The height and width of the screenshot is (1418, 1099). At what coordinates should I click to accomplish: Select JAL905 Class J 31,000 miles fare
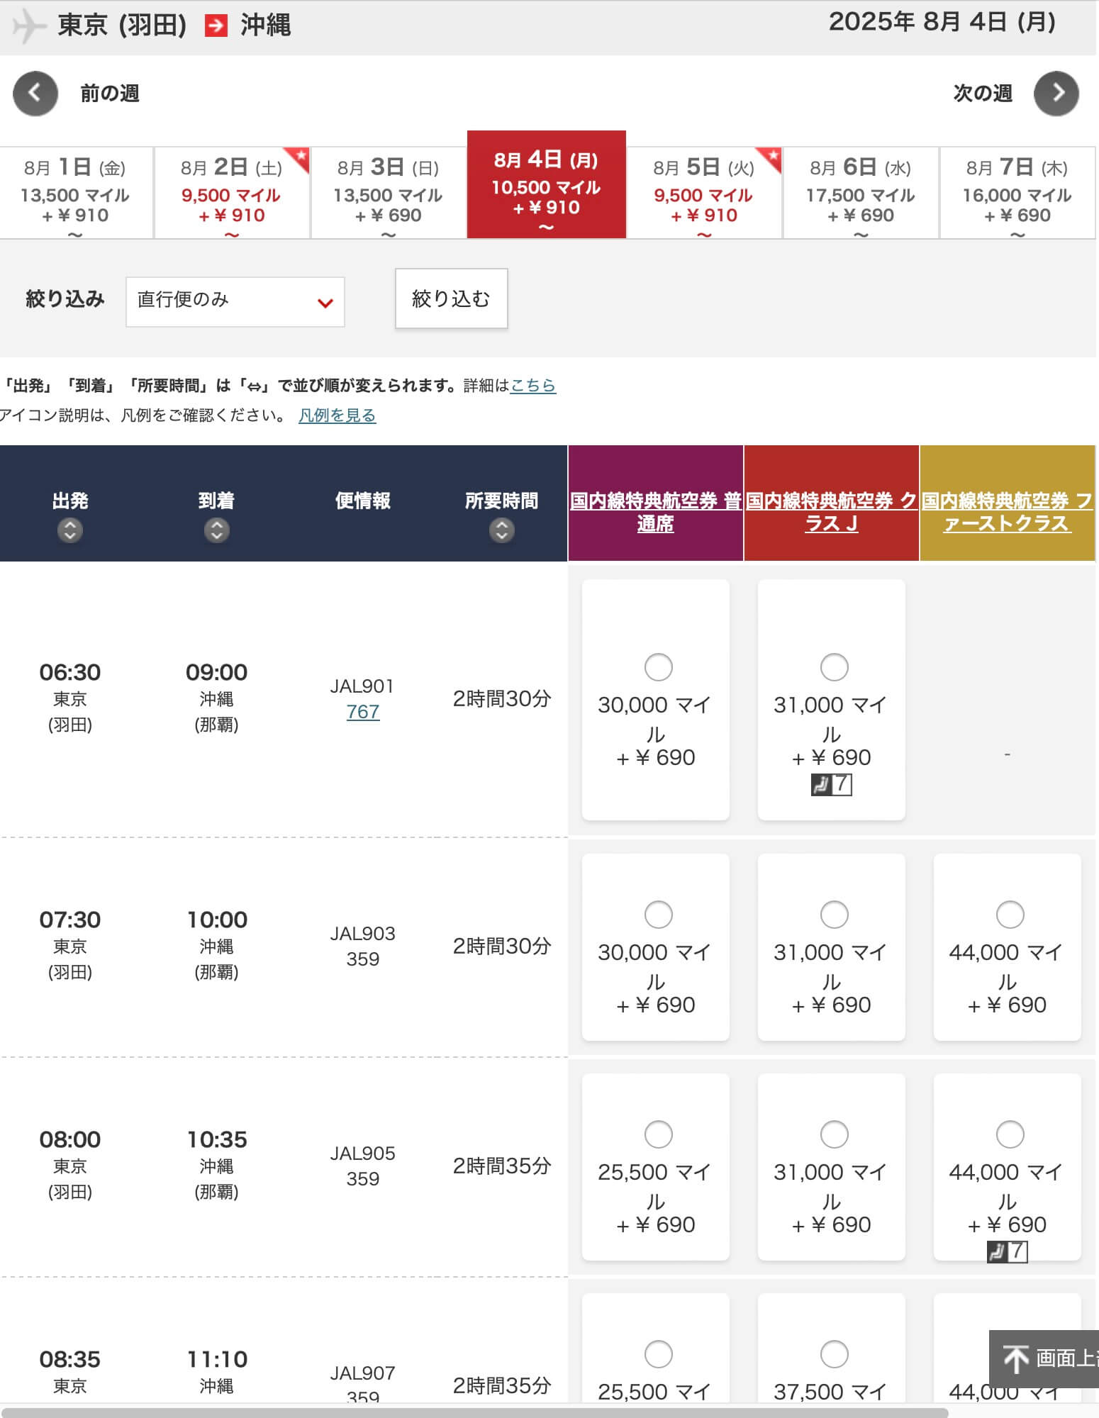(x=834, y=1134)
